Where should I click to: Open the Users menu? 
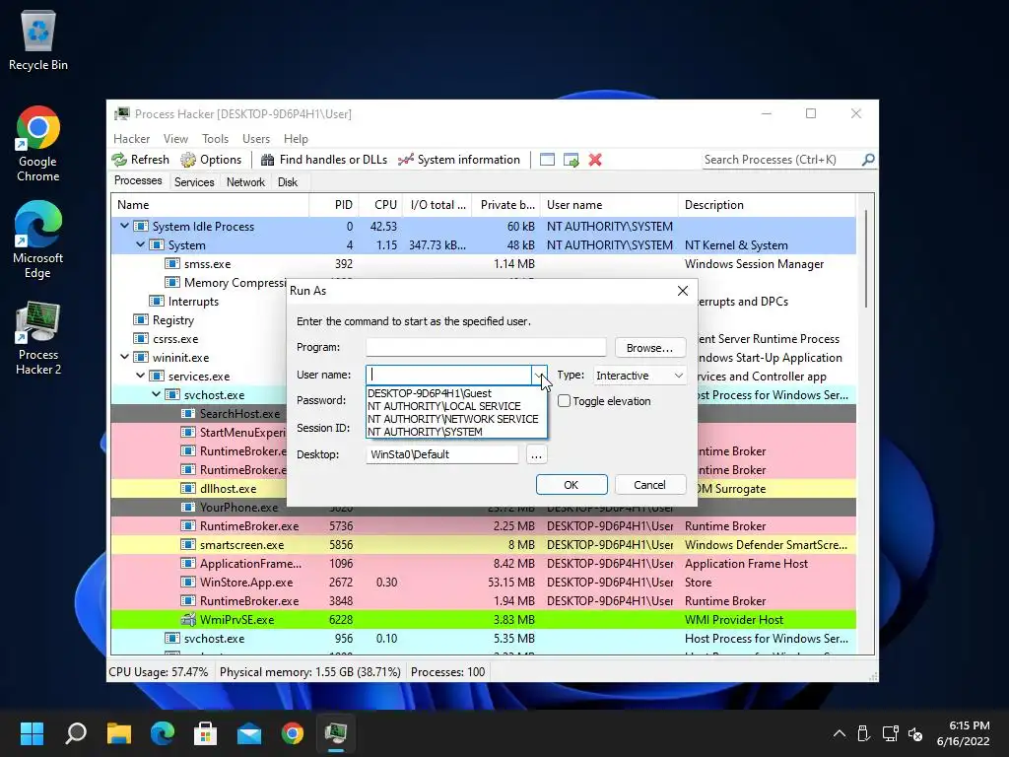point(256,138)
